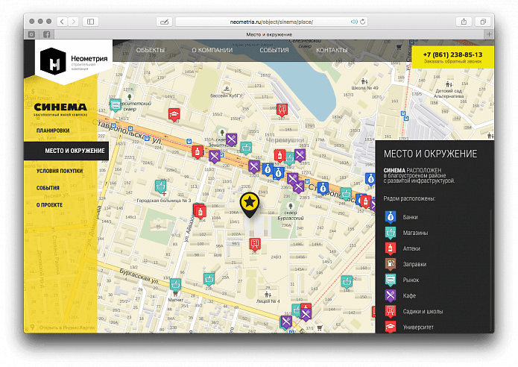This screenshot has height=367, width=518.
Task: Click the Неометрия hexagon logo
Action: point(53,61)
